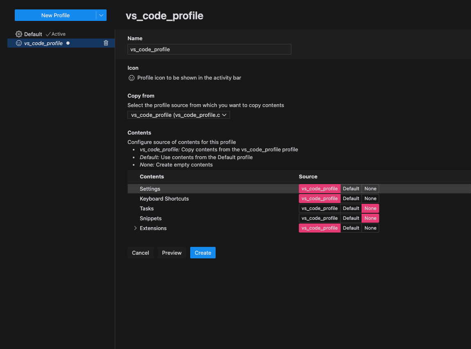Click the Preview button
The height and width of the screenshot is (349, 471).
pos(171,253)
